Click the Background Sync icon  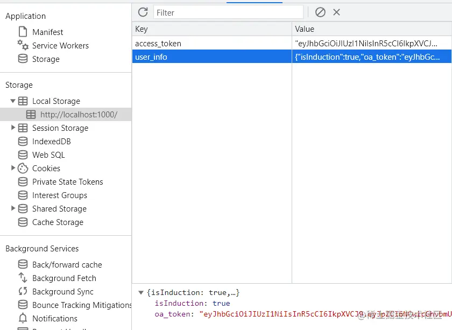click(23, 291)
